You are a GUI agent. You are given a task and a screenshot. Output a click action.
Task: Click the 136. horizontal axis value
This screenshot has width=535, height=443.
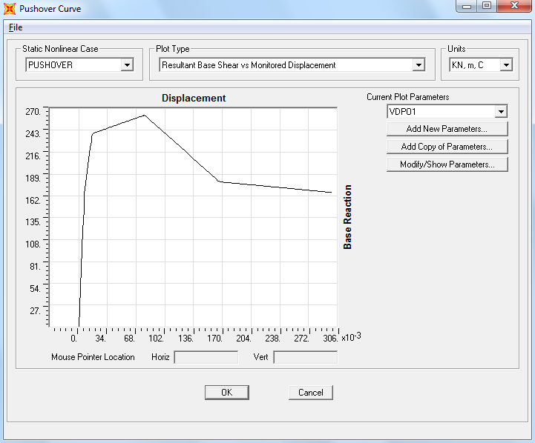click(186, 339)
